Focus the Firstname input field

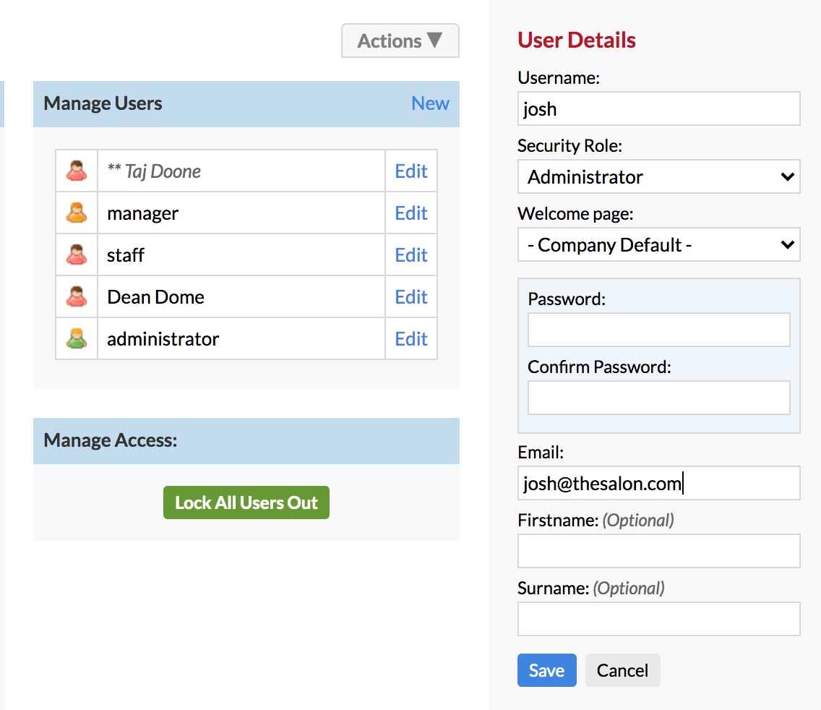click(658, 551)
